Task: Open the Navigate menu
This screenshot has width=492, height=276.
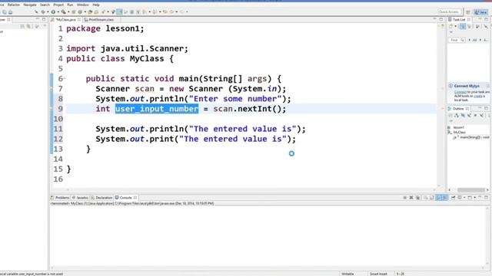Action: (x=30, y=5)
